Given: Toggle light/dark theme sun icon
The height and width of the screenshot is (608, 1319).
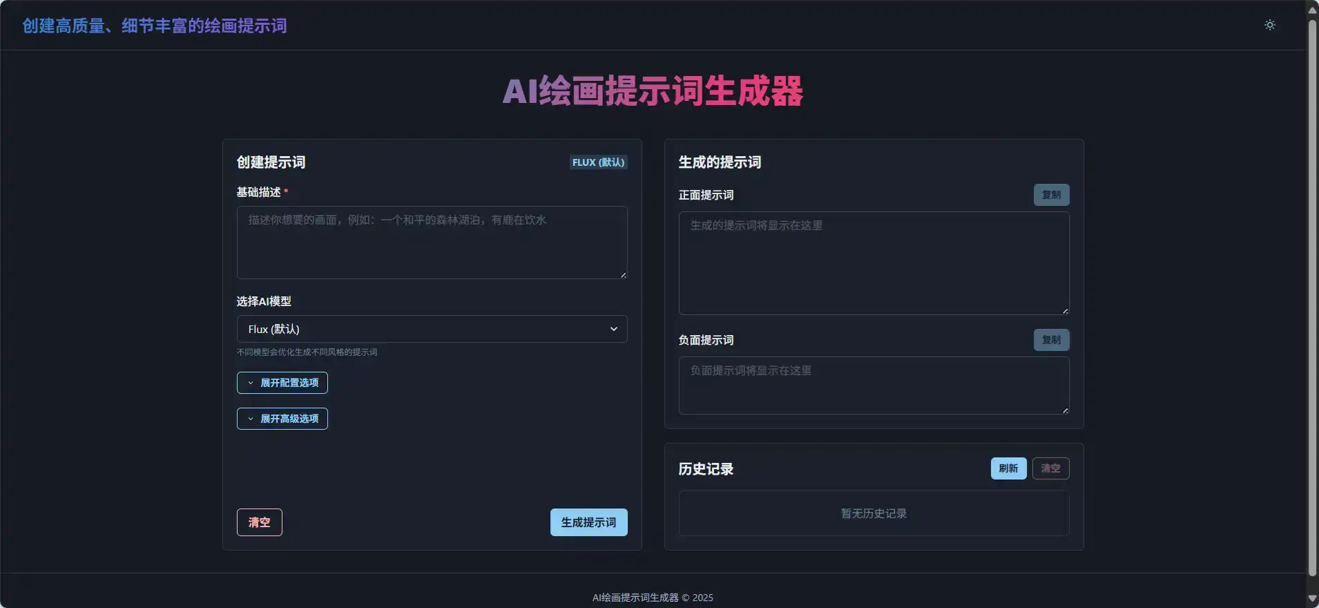Looking at the screenshot, I should [x=1269, y=25].
